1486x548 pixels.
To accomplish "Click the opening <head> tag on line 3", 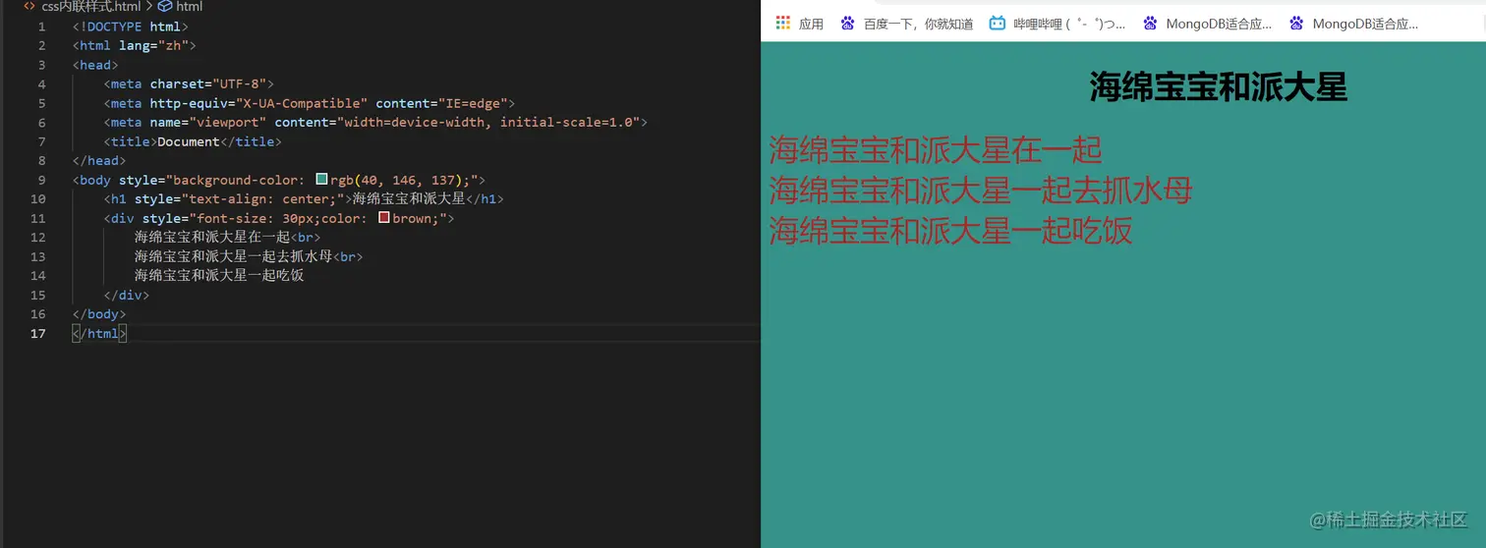I will 95,65.
